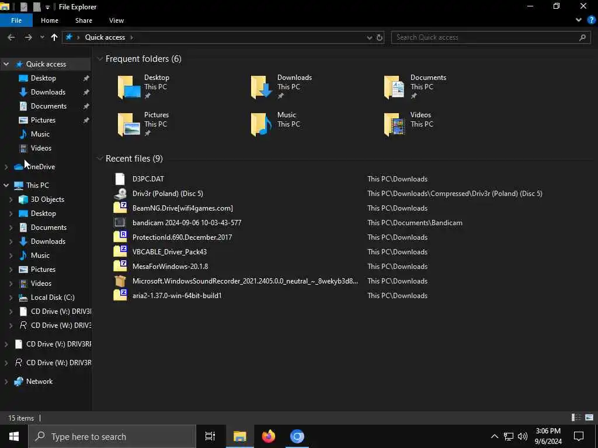Open the File menu
Image resolution: width=598 pixels, height=448 pixels.
coord(16,20)
